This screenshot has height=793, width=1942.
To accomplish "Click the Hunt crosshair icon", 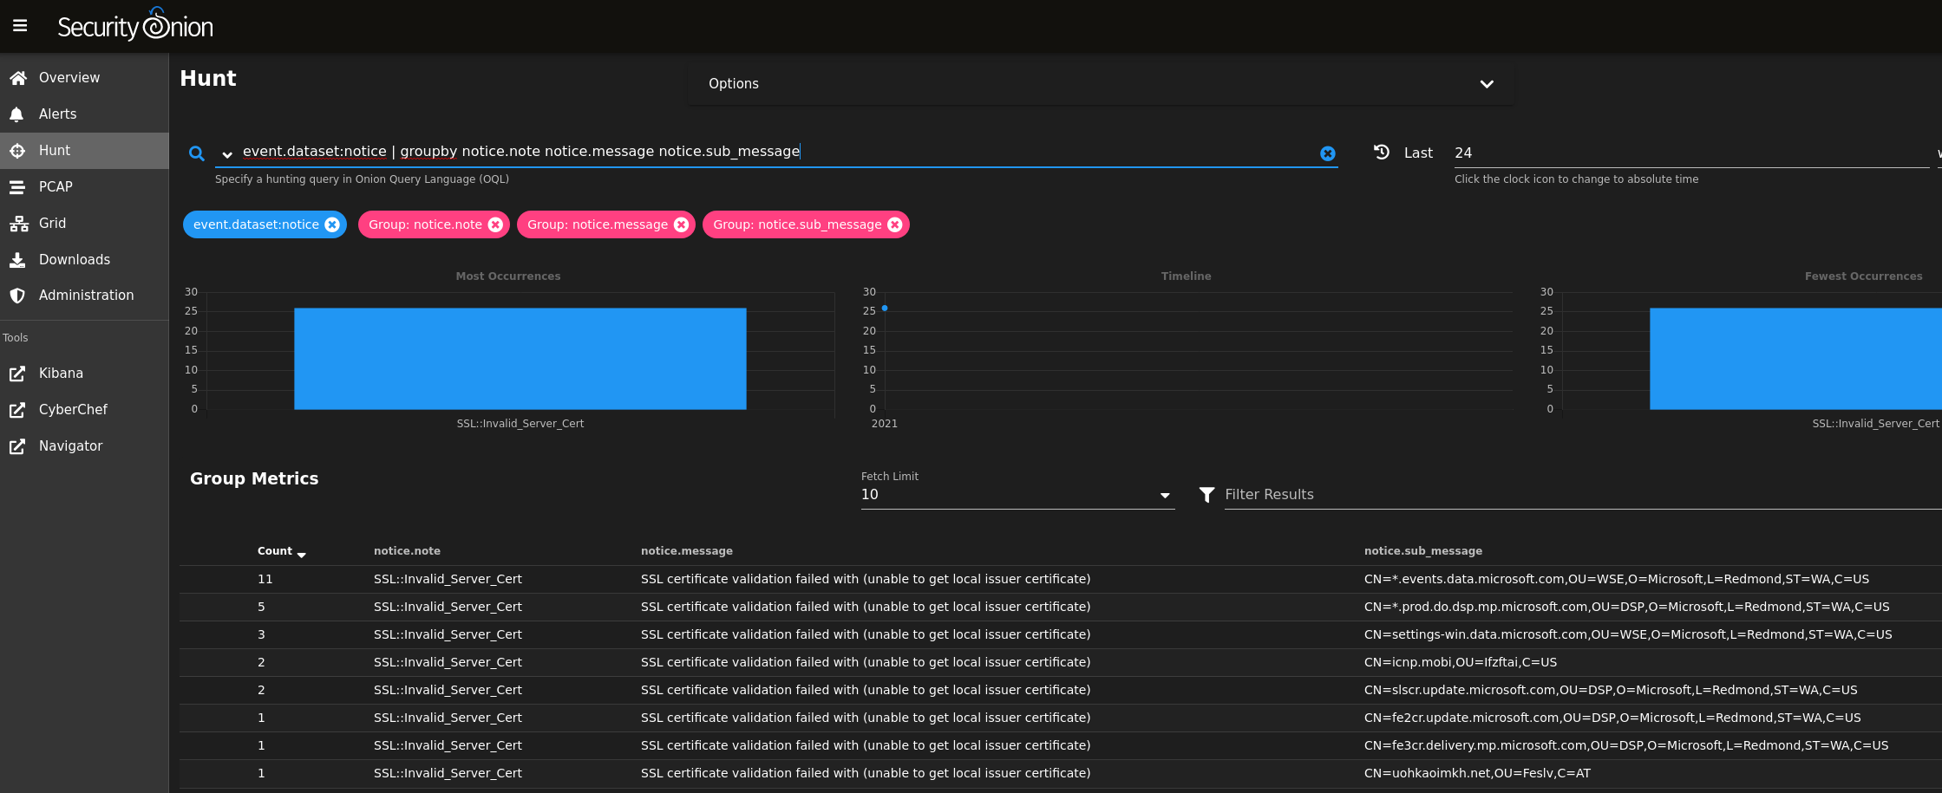I will pos(17,151).
